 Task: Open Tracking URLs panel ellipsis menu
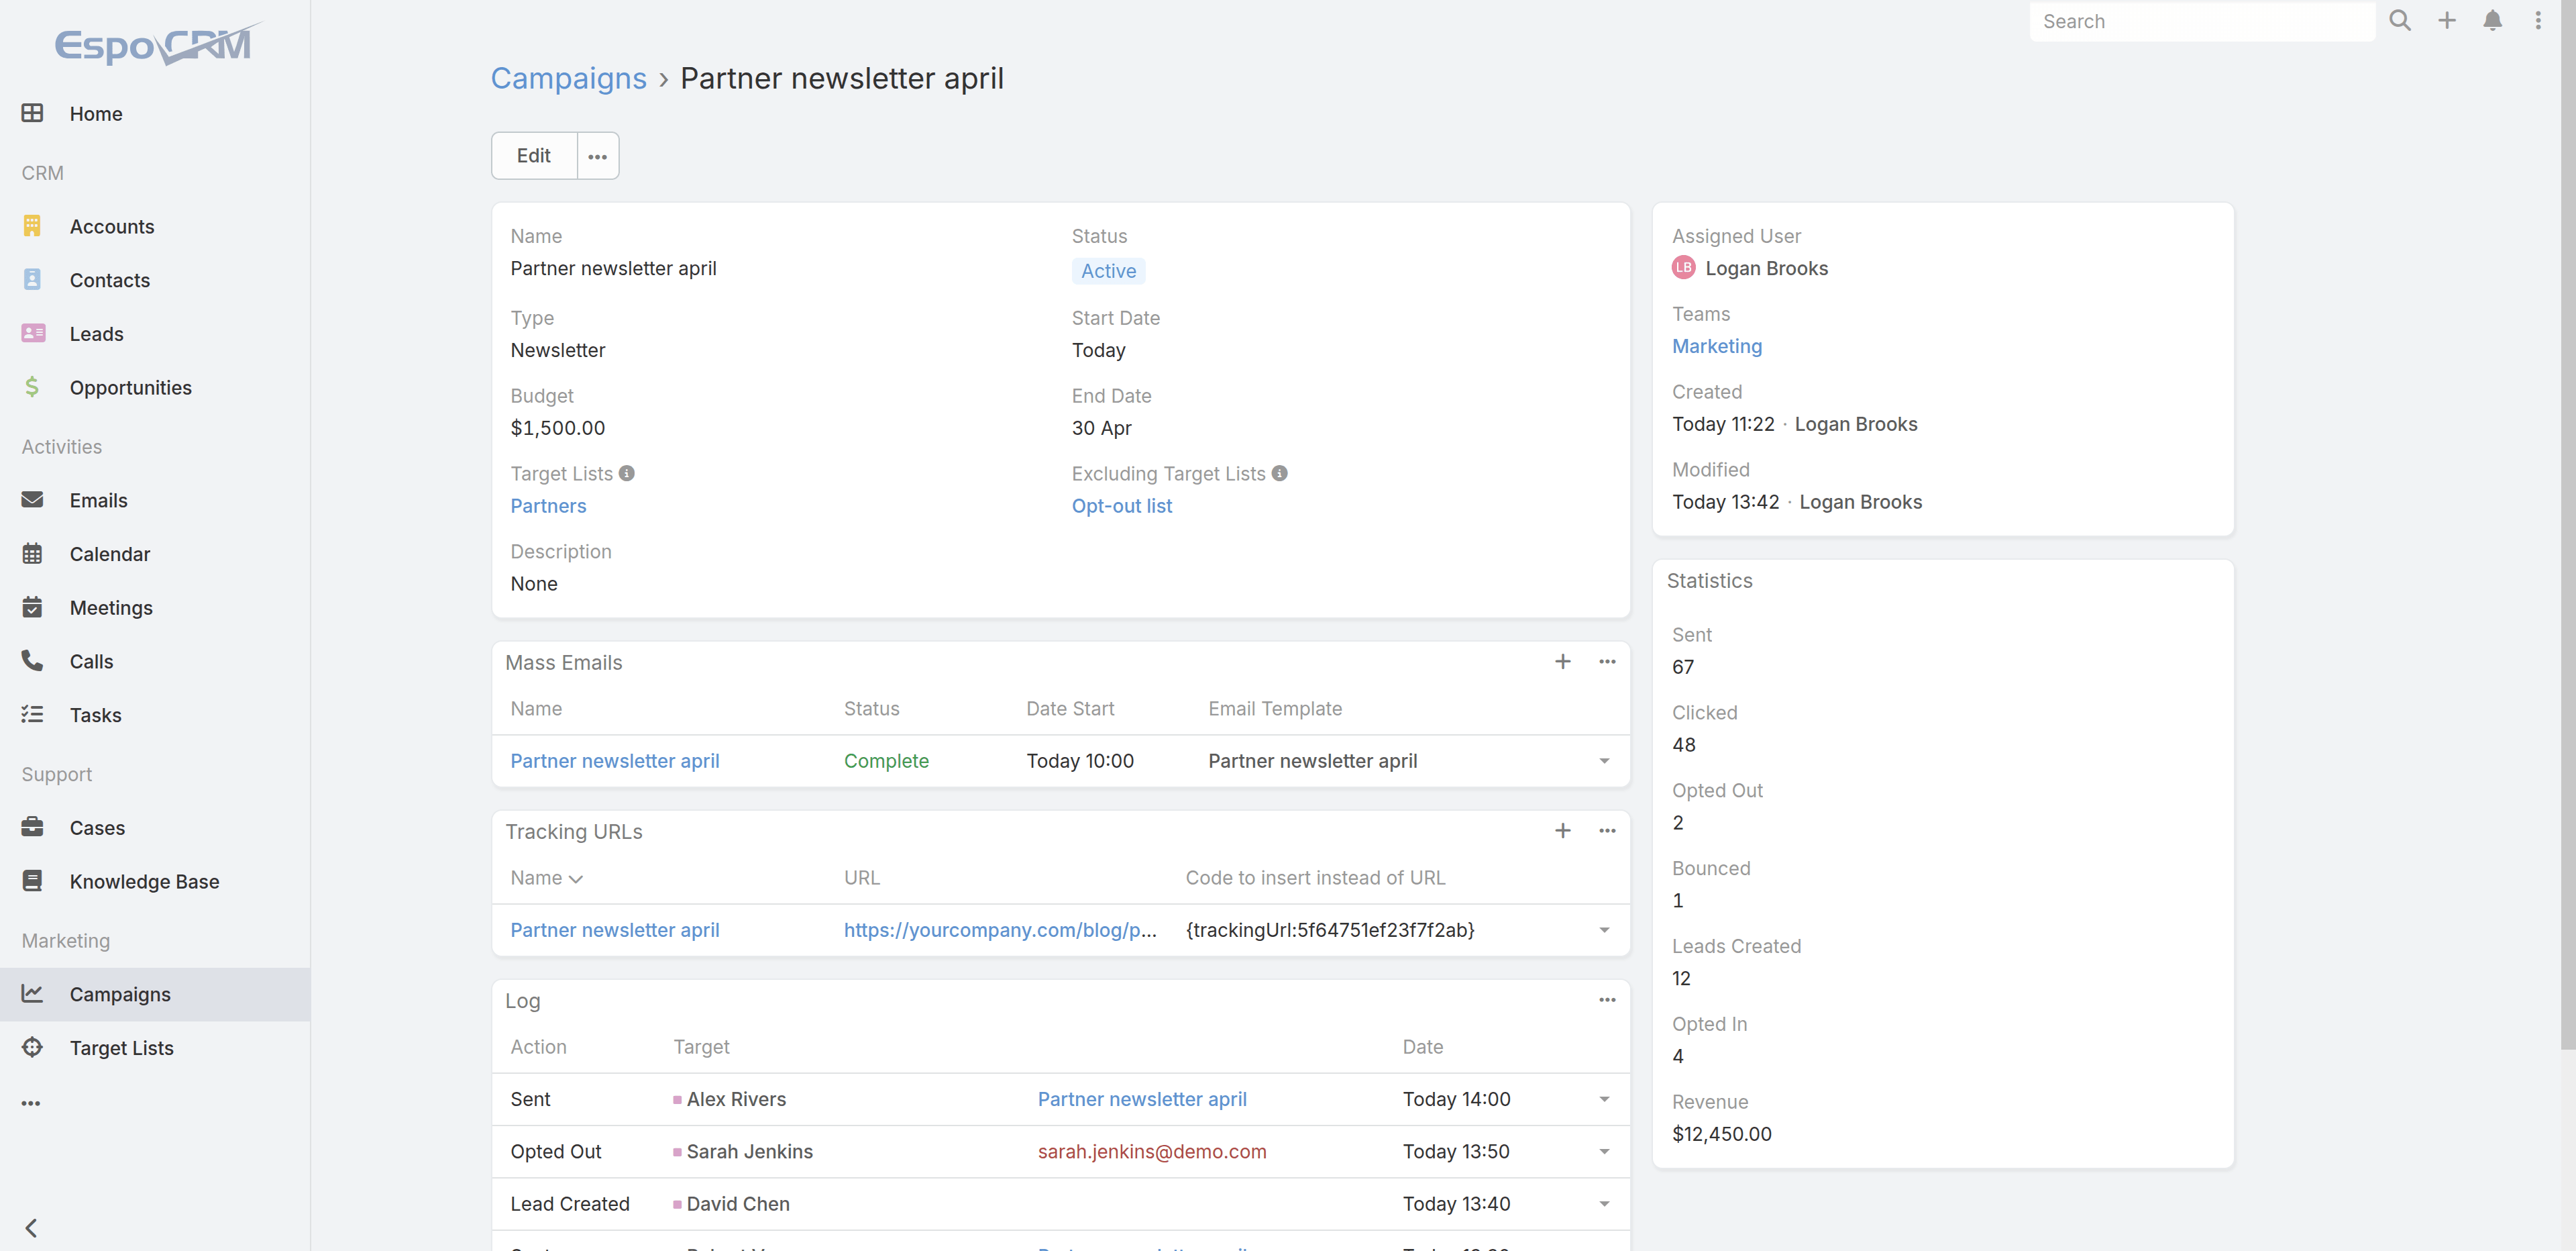click(x=1607, y=831)
